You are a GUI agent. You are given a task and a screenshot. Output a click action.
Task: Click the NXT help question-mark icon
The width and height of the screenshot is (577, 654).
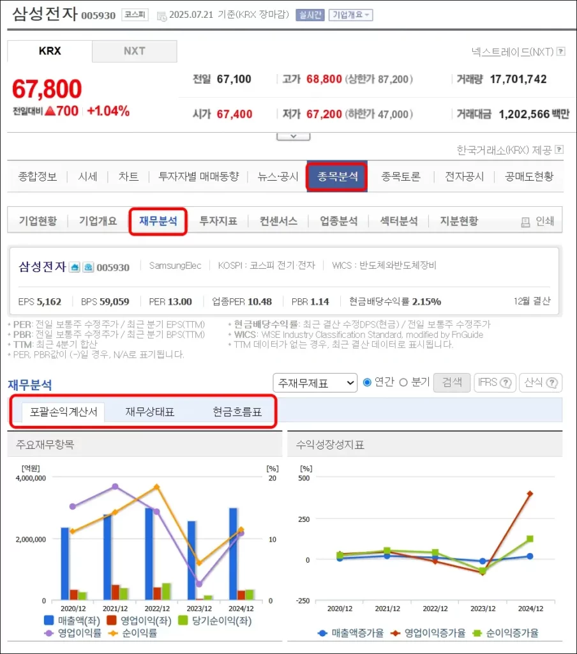click(561, 51)
